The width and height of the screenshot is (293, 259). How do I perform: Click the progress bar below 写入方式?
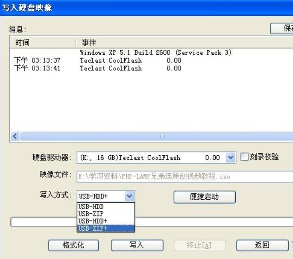[152, 222]
